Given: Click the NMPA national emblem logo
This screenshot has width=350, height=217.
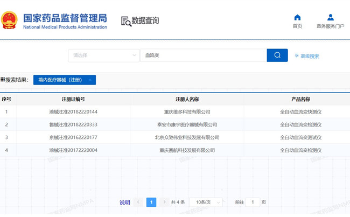Looking at the screenshot, I should click(x=9, y=20).
